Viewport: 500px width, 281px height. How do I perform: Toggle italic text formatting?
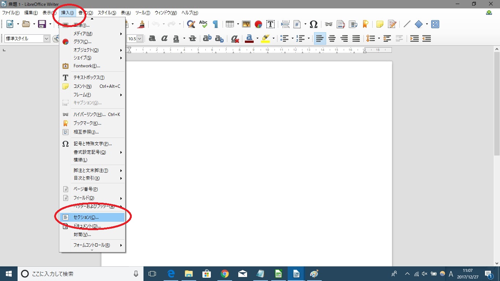(164, 38)
